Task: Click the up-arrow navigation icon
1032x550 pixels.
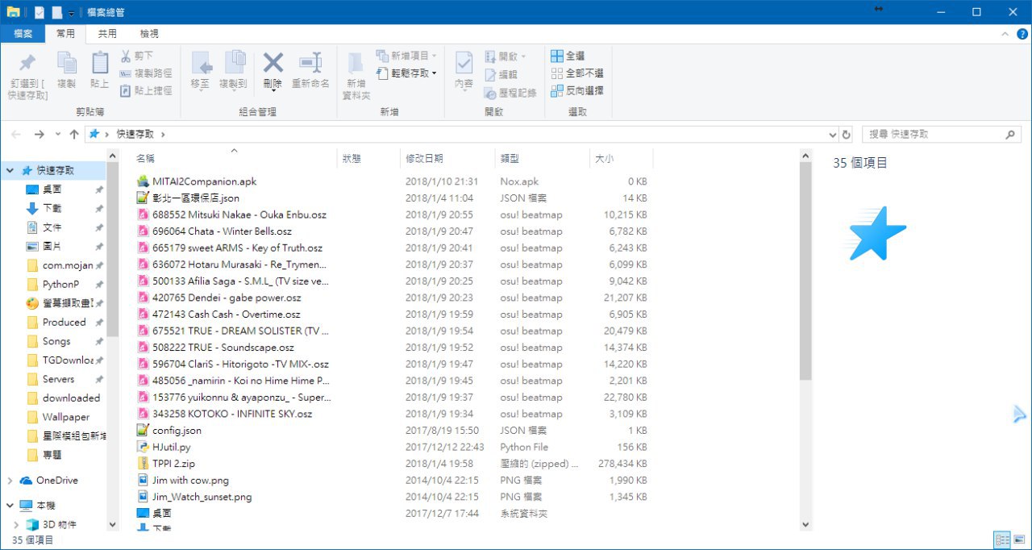Action: point(74,134)
